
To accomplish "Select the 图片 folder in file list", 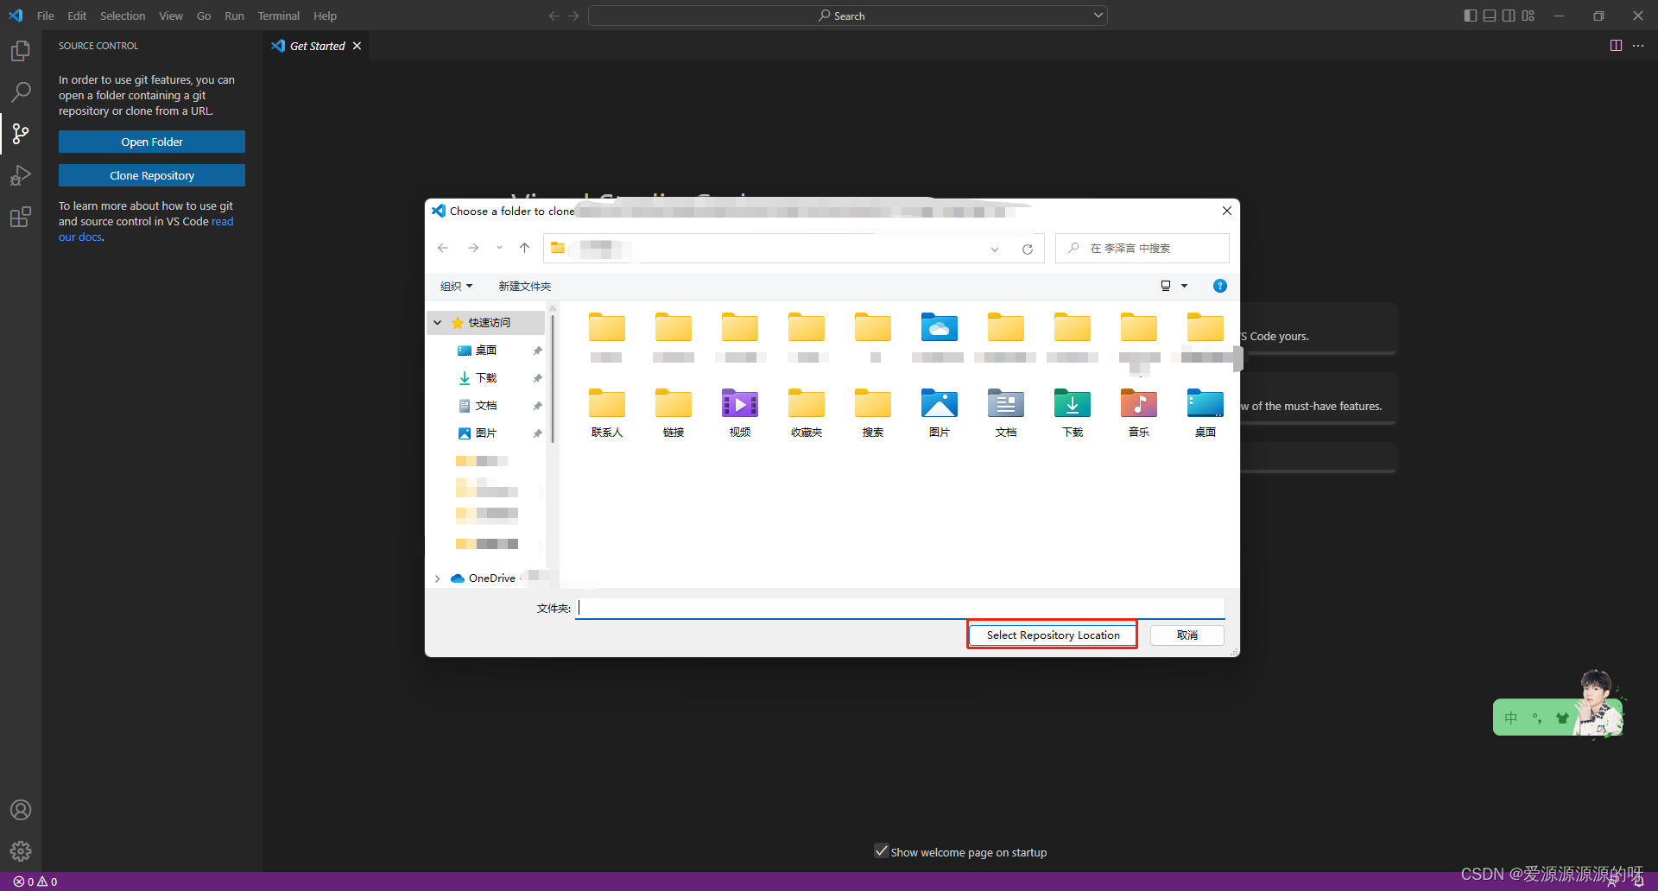I will point(940,414).
